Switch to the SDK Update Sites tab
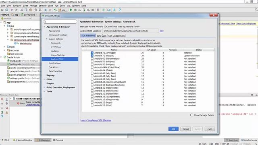The height and width of the screenshot is (145, 258). pos(117,36)
